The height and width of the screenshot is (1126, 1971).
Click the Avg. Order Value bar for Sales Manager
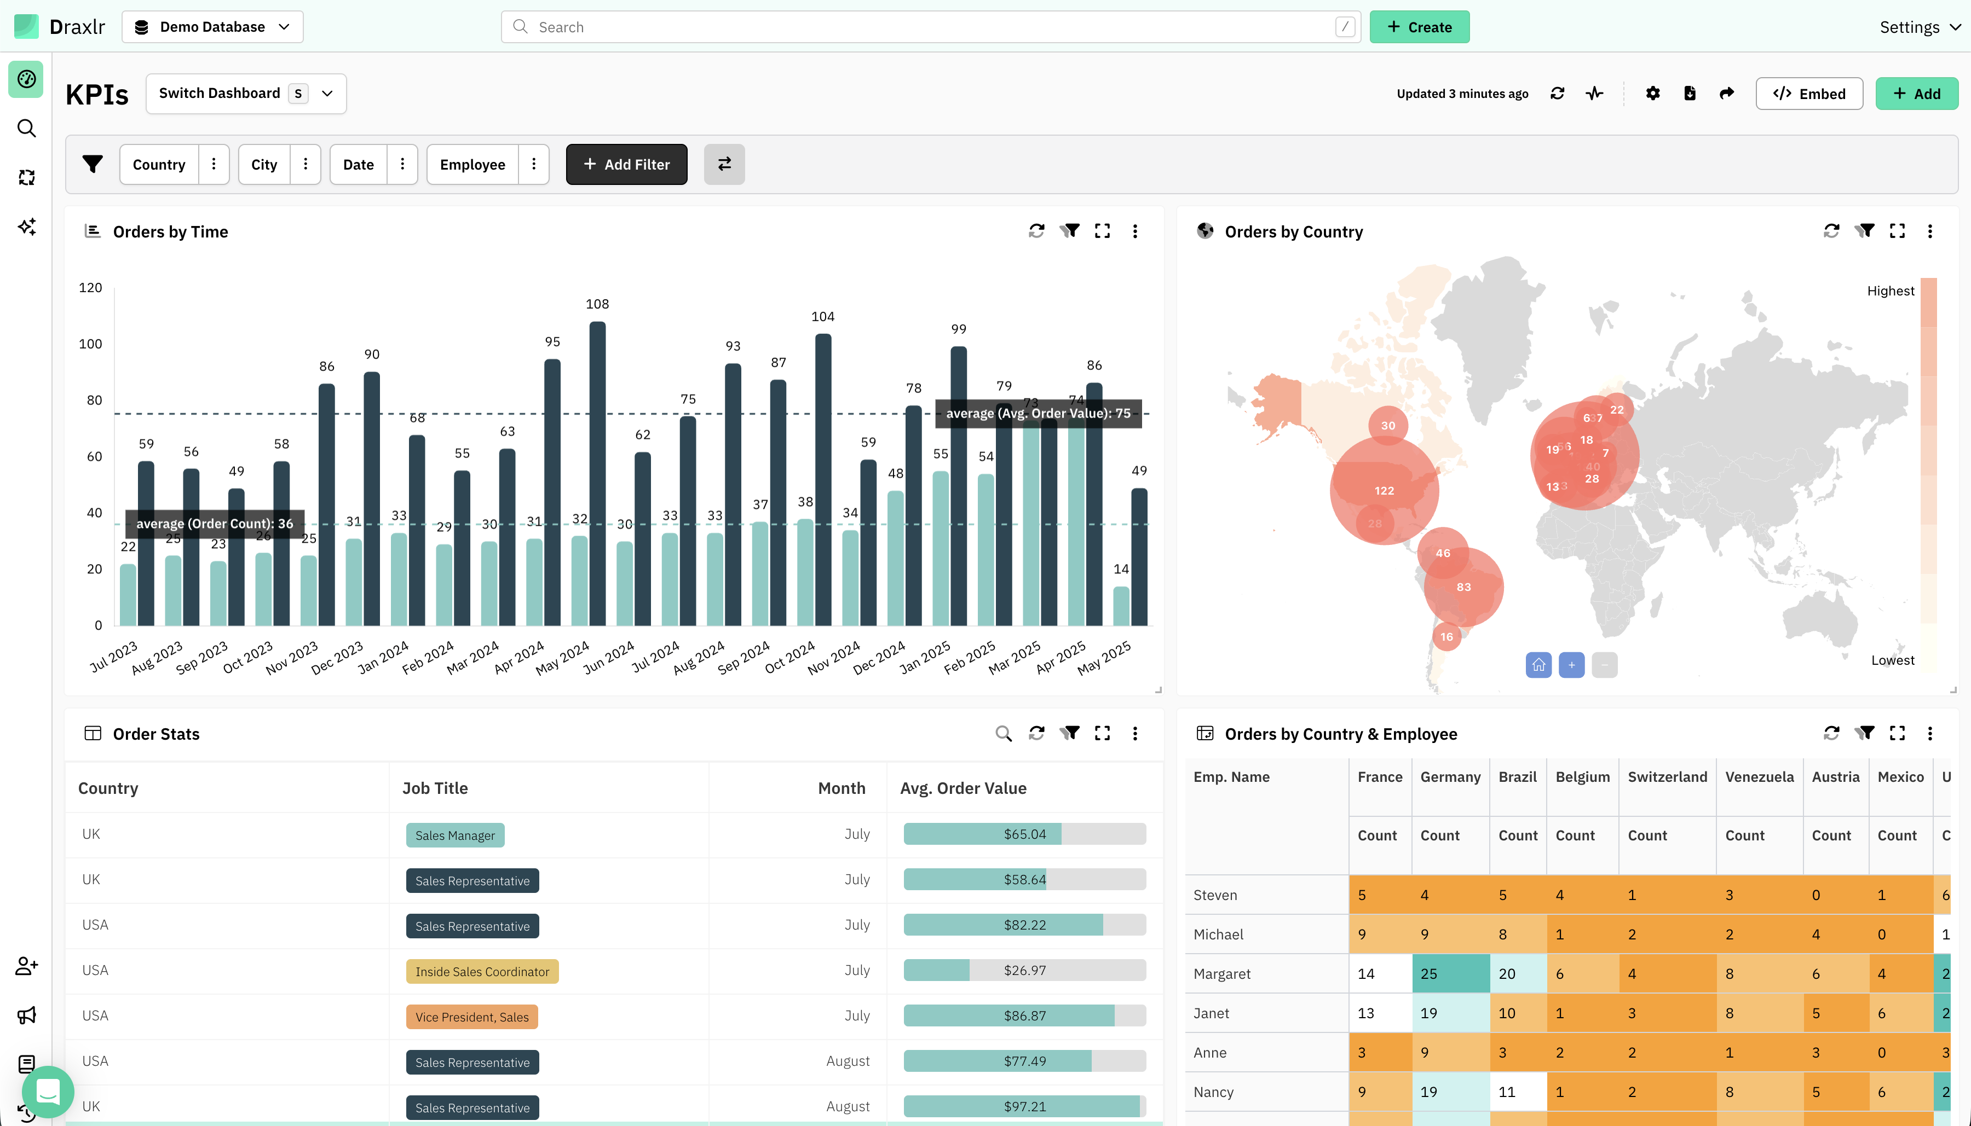point(1024,834)
